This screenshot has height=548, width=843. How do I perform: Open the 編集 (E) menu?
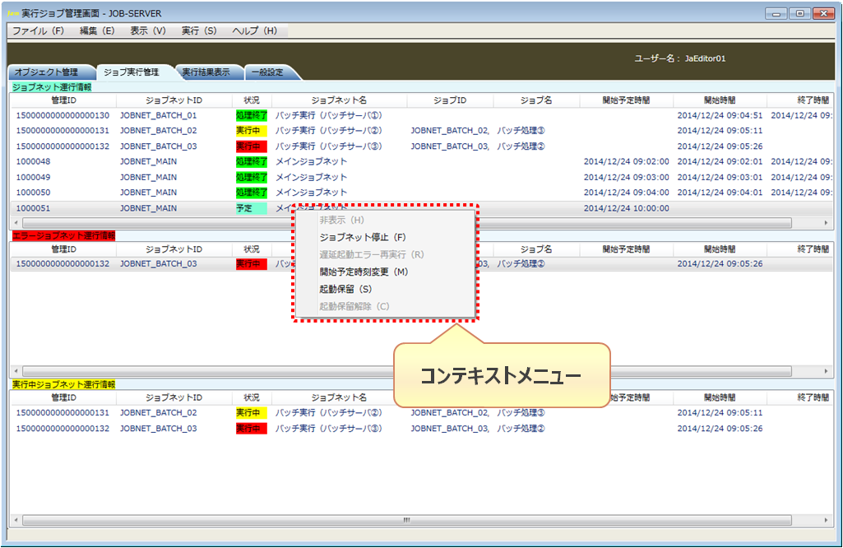[97, 30]
